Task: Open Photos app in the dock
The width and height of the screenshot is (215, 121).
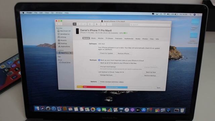Action: pos(93,110)
